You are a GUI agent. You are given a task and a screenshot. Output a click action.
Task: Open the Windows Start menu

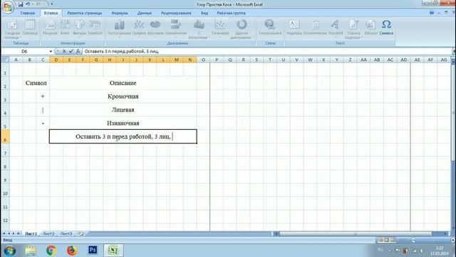pos(9,251)
